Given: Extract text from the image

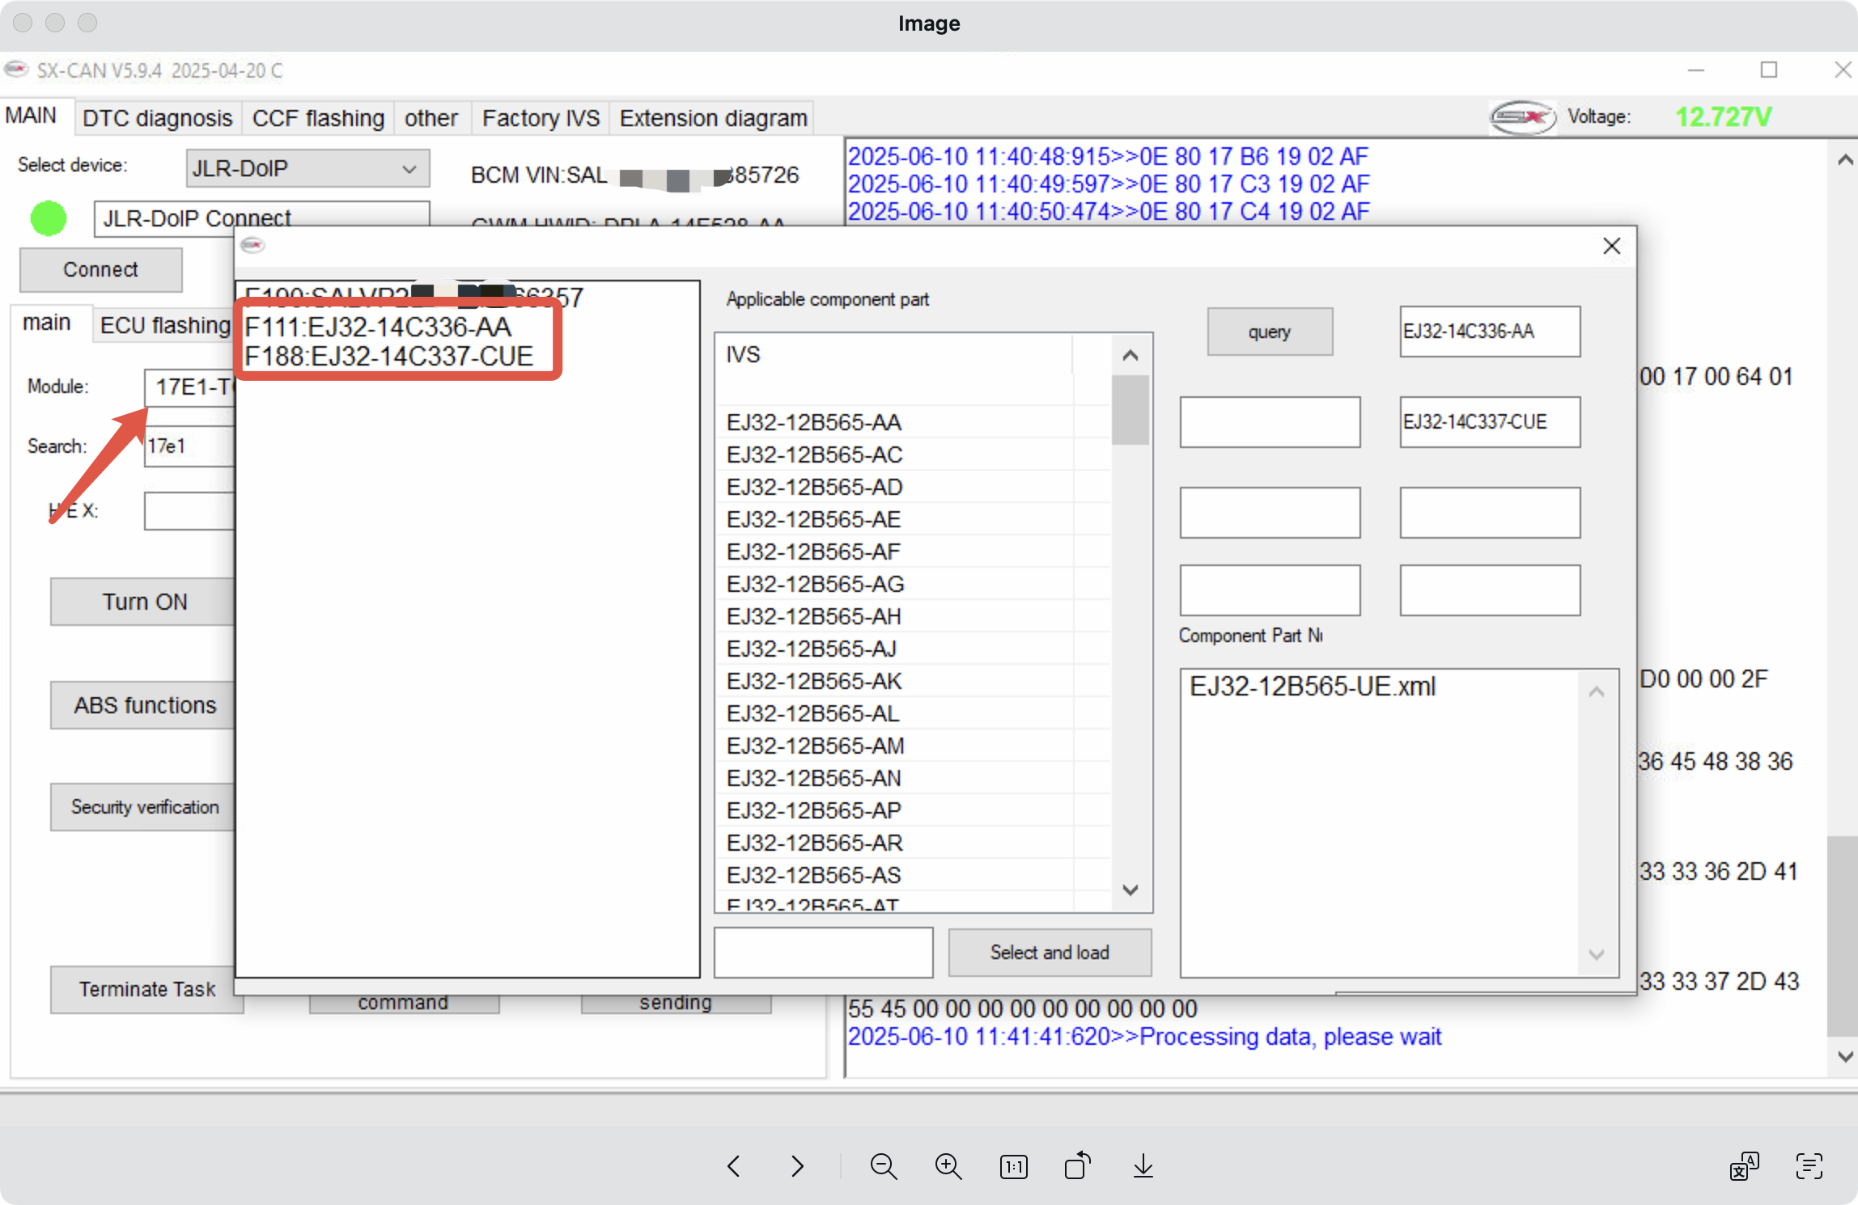Looking at the screenshot, I should click(x=1809, y=1165).
